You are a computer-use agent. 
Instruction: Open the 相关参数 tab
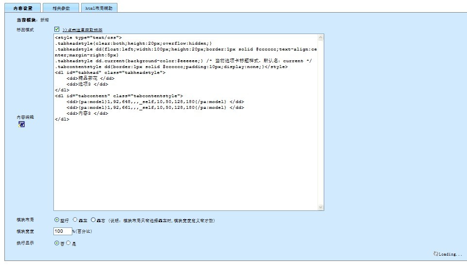pos(61,8)
